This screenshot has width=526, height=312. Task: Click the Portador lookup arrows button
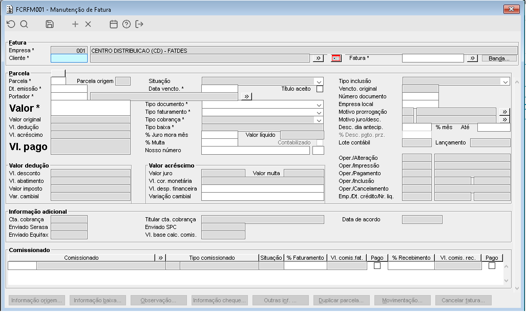246,96
